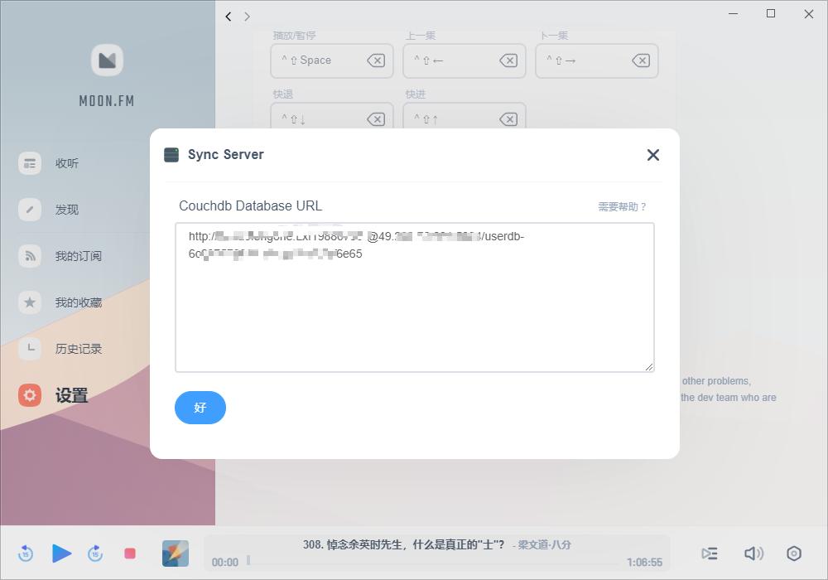Stop playback with the pink square
828x580 pixels.
[x=130, y=553]
